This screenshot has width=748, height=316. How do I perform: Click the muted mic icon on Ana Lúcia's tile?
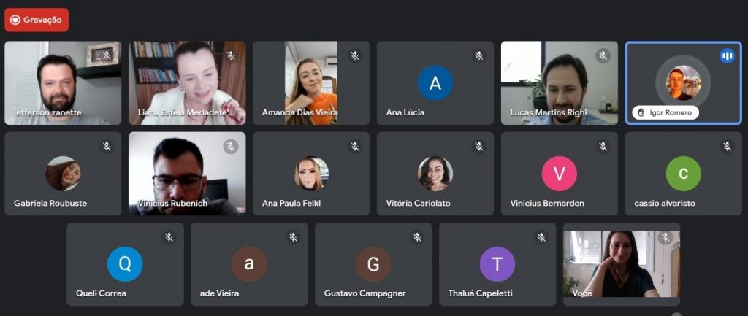coord(479,55)
